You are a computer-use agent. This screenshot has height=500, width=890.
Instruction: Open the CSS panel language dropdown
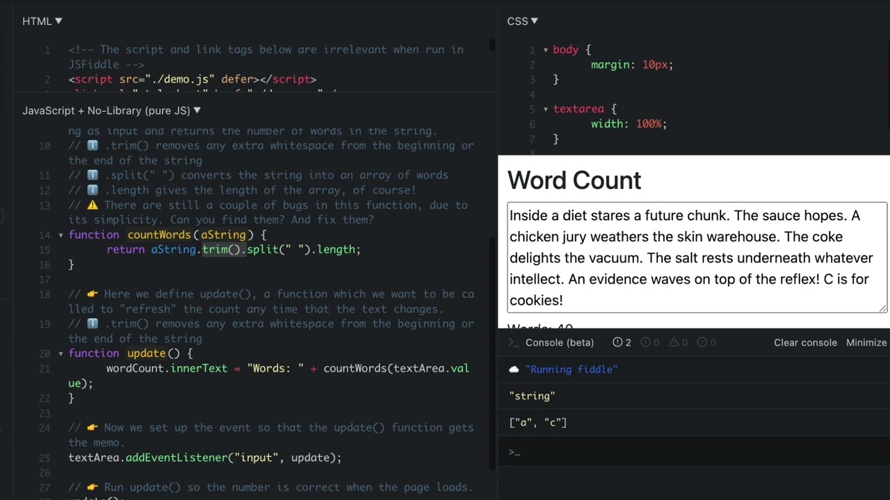click(522, 22)
